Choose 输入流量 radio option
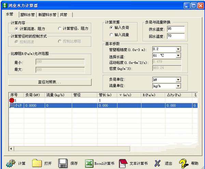 (x=111, y=34)
